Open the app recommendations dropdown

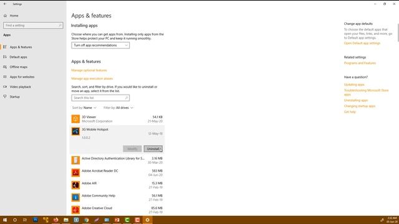tap(100, 45)
